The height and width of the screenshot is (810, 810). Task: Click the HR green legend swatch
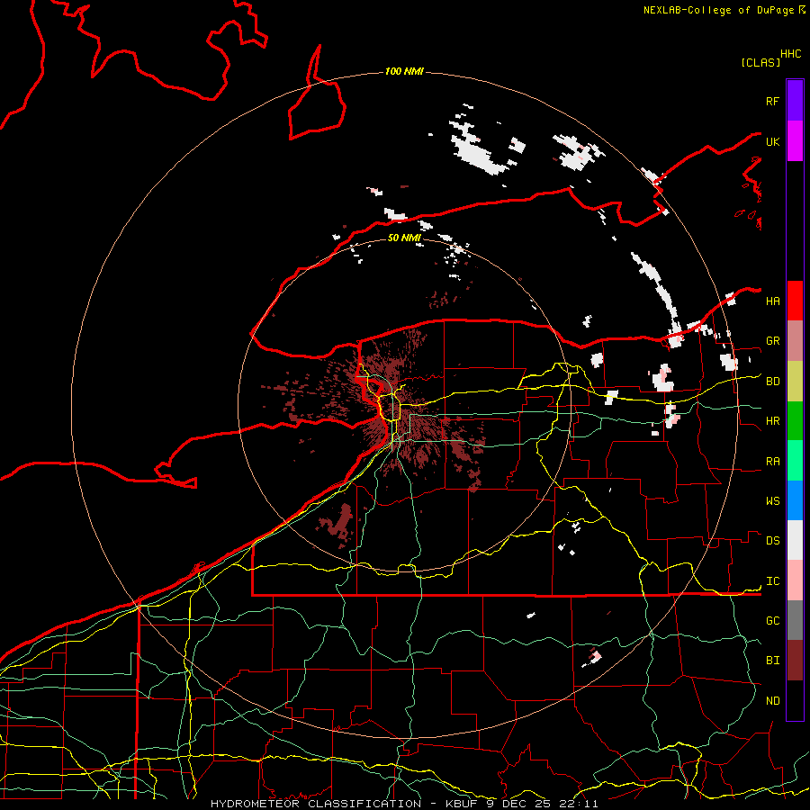tap(795, 421)
